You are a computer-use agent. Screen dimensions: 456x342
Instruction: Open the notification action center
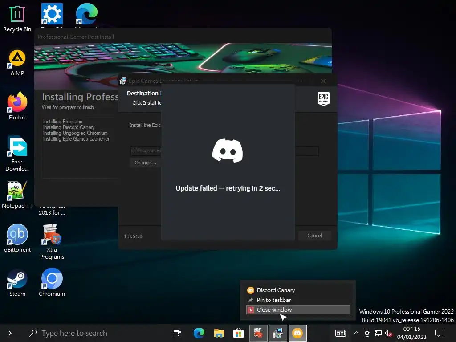click(439, 333)
